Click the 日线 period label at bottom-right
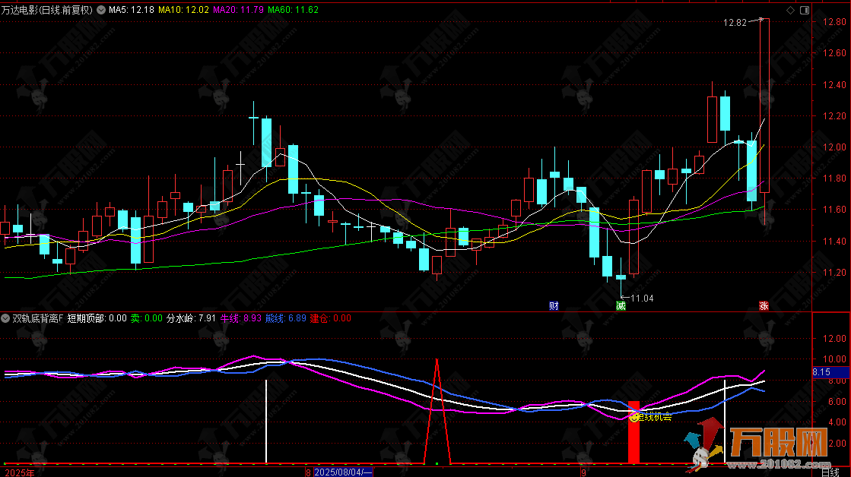Viewport: 851px width, 477px height. pos(830,472)
